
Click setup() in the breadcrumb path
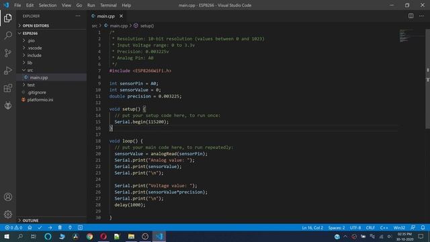[x=147, y=26]
